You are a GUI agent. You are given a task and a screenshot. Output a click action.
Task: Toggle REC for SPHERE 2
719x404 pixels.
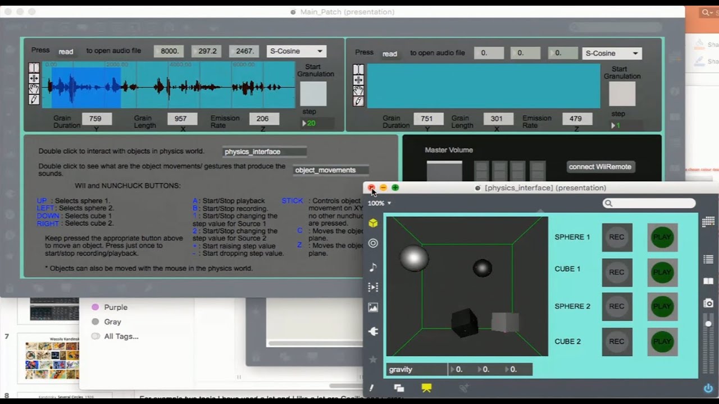(x=617, y=306)
